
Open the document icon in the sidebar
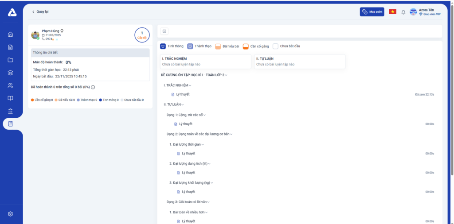pyautogui.click(x=11, y=47)
